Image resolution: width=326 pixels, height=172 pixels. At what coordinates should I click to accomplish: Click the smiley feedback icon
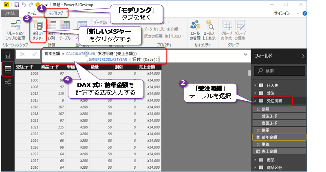coord(38,4)
